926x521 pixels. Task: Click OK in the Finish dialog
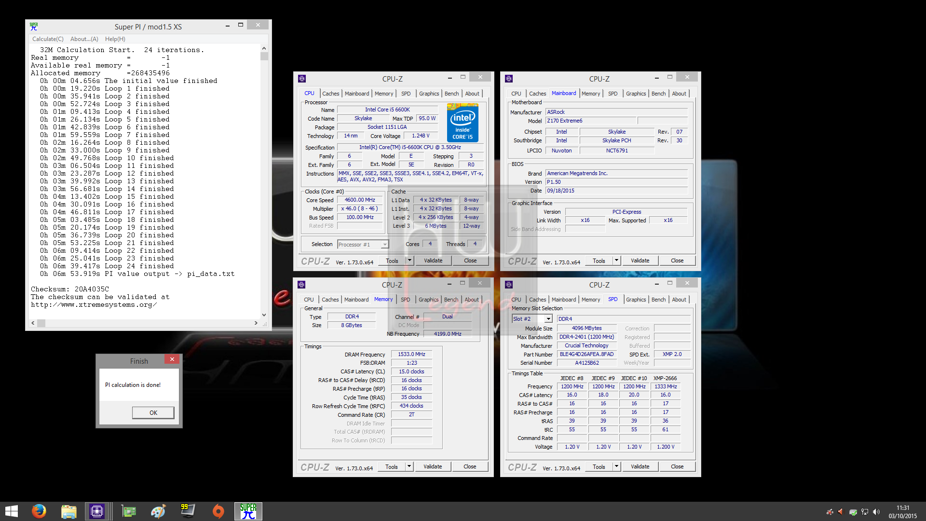pos(153,412)
